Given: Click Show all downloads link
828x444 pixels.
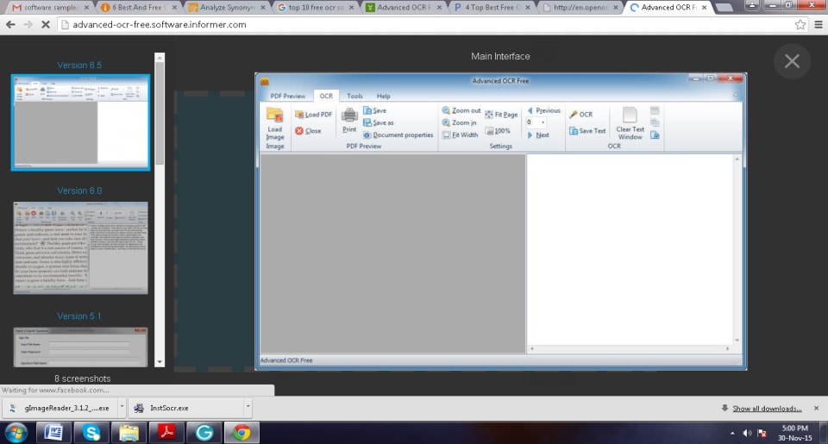Looking at the screenshot, I should [x=767, y=408].
